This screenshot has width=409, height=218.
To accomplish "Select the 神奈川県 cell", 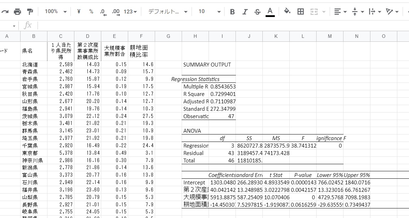I will point(34,160).
